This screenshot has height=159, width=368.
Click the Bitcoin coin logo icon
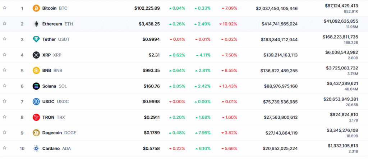pos(36,8)
